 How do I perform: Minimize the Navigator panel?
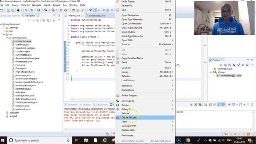[x=54, y=15]
